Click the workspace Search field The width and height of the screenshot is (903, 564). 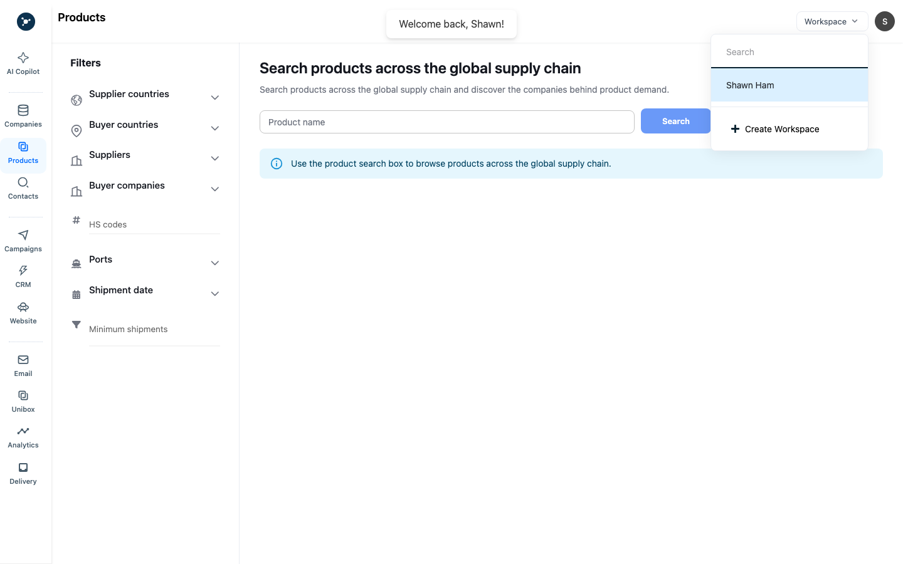coord(789,52)
